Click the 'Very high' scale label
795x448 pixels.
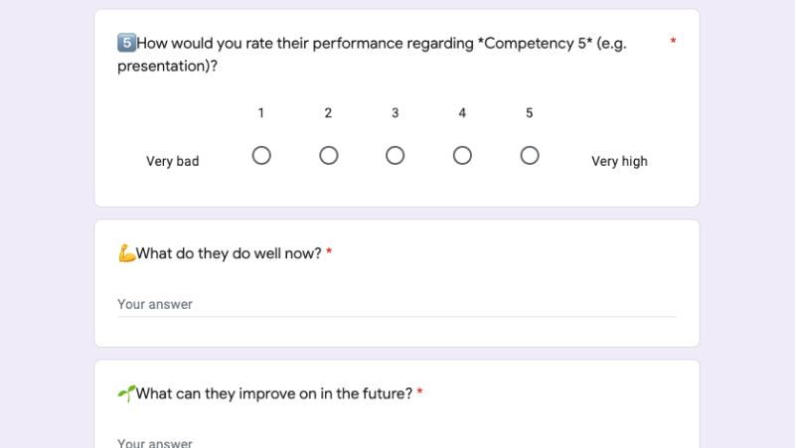619,161
